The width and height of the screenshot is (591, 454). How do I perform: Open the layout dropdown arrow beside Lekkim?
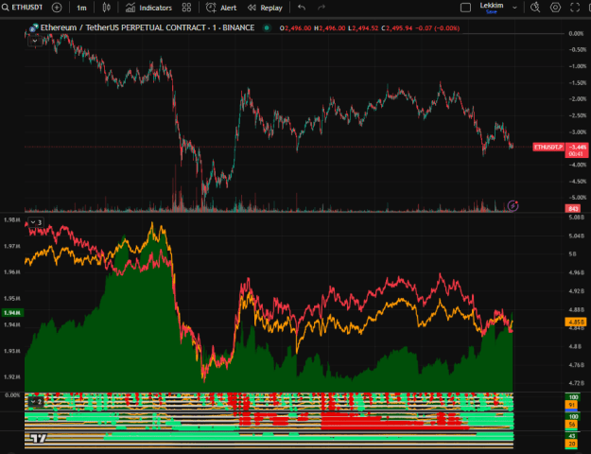pos(514,8)
